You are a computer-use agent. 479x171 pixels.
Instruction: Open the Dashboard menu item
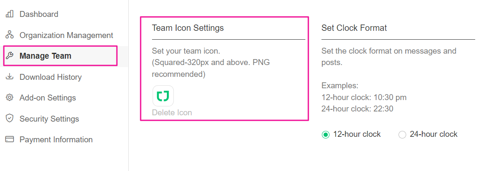coord(39,14)
